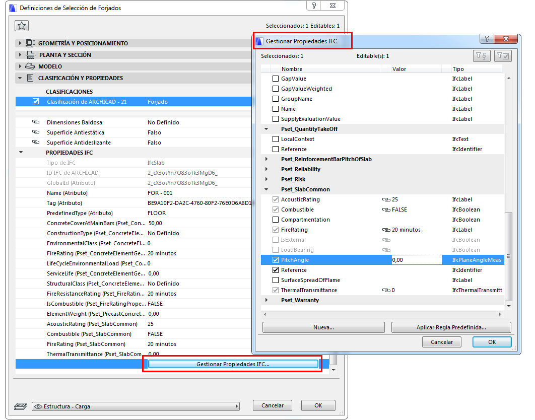Click help button of Definiciones de Selección dialog

tap(314, 6)
